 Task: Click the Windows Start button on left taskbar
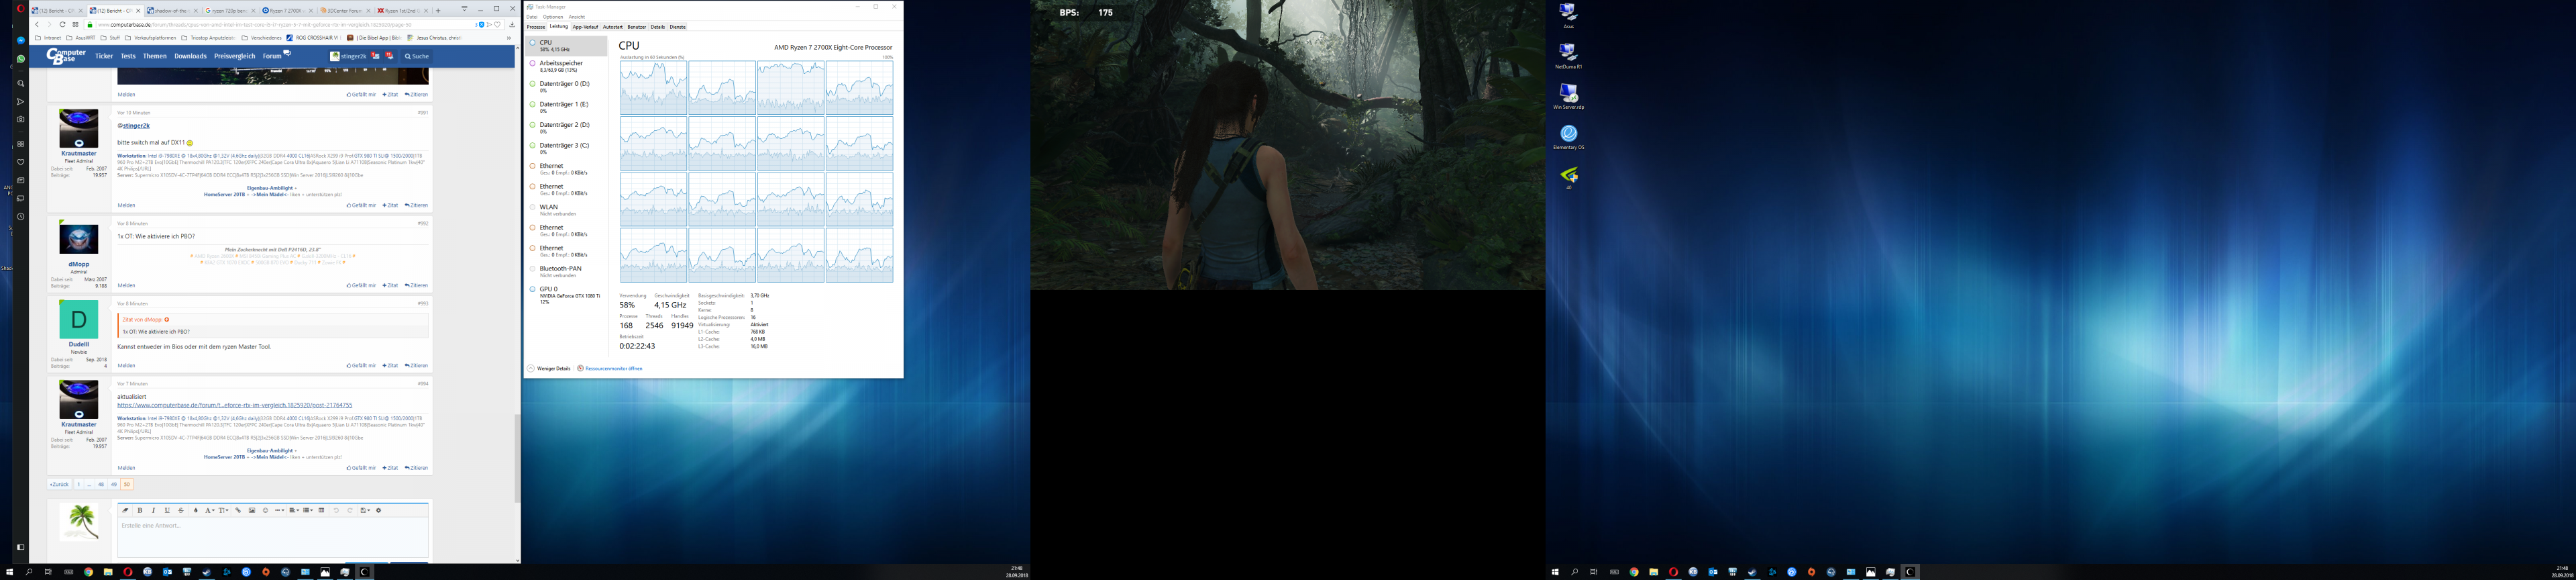click(x=10, y=572)
